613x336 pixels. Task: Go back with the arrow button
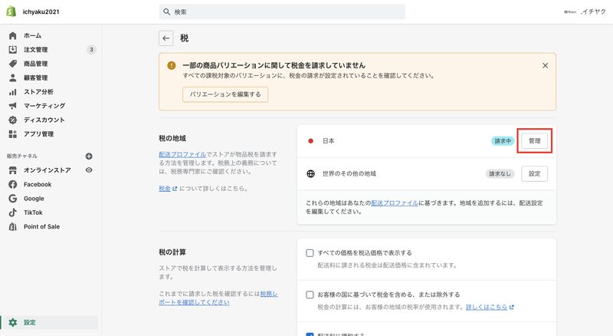click(x=166, y=38)
